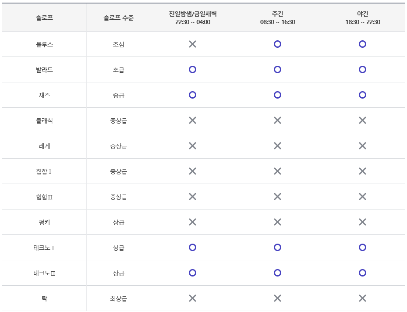Click the 최상급 difficulty label for 락
This screenshot has height=312, width=407.
click(x=118, y=298)
